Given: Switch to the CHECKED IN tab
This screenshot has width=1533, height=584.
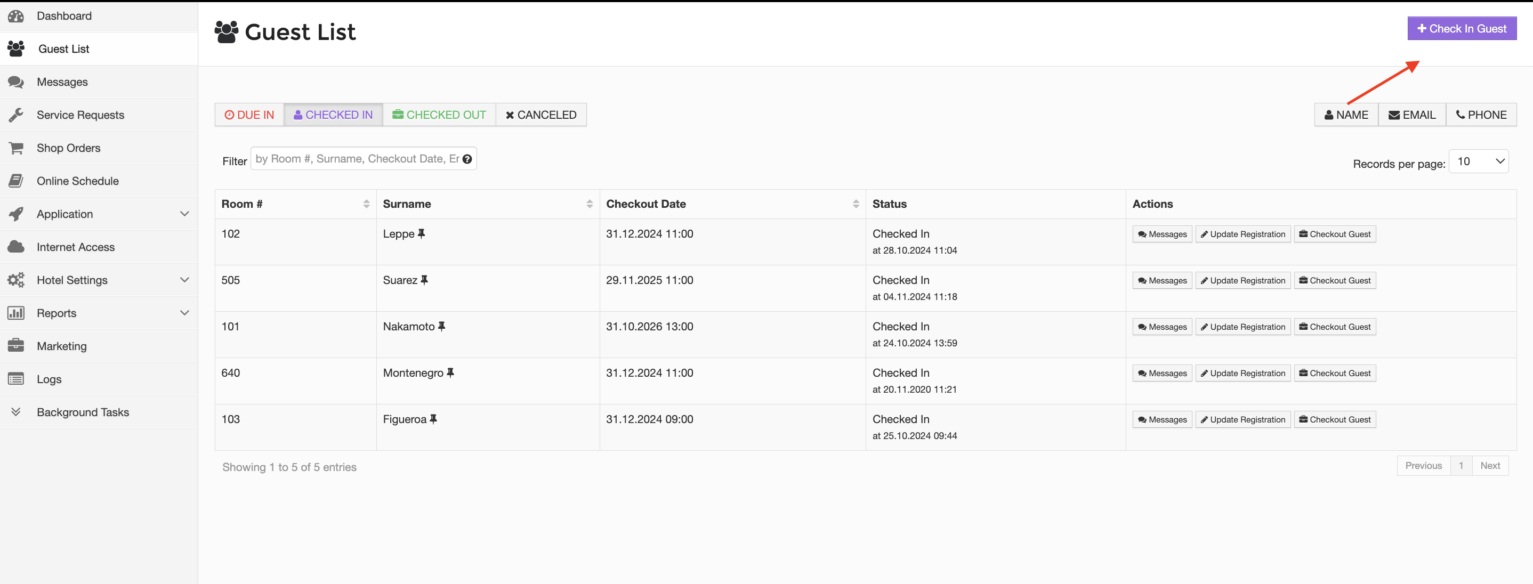Looking at the screenshot, I should (333, 115).
